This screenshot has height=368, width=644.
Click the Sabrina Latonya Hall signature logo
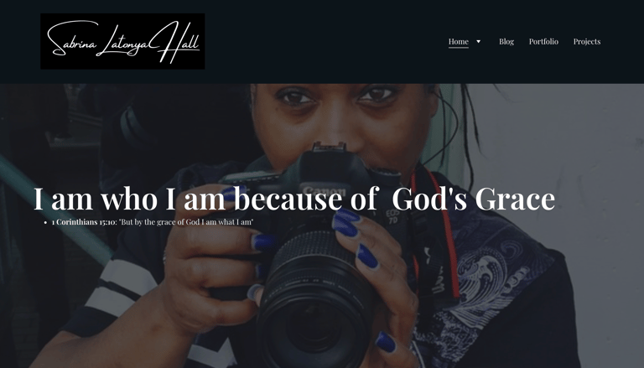tap(122, 41)
